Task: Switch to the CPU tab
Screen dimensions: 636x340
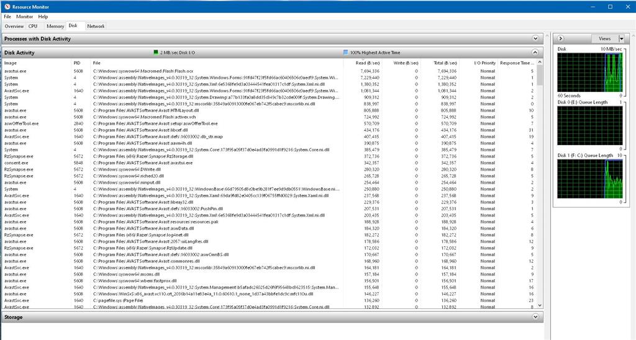Action: (x=33, y=26)
